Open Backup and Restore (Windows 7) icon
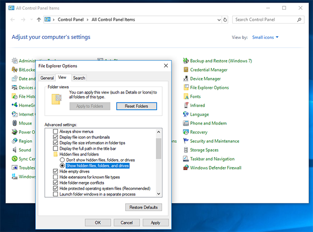 click(x=186, y=61)
